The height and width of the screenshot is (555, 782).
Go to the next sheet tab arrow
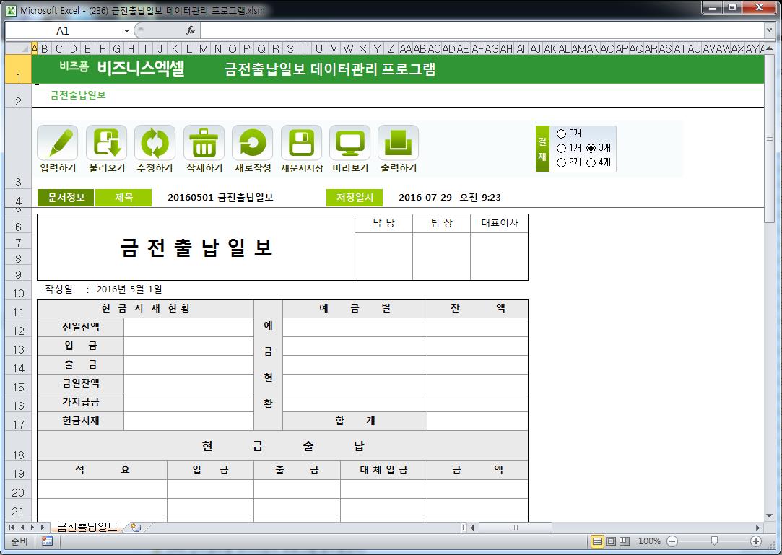coord(32,527)
